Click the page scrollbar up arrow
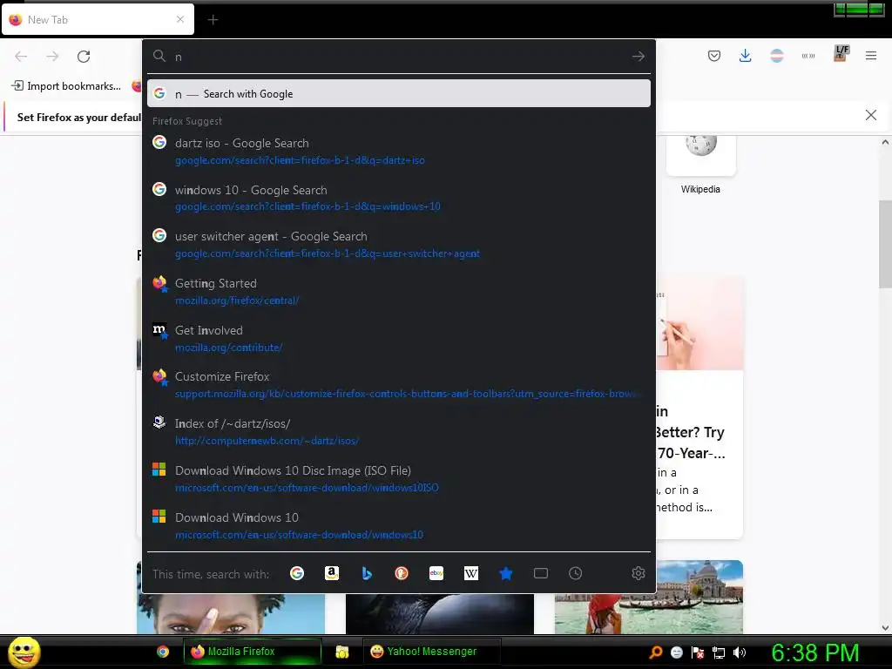 coord(885,142)
